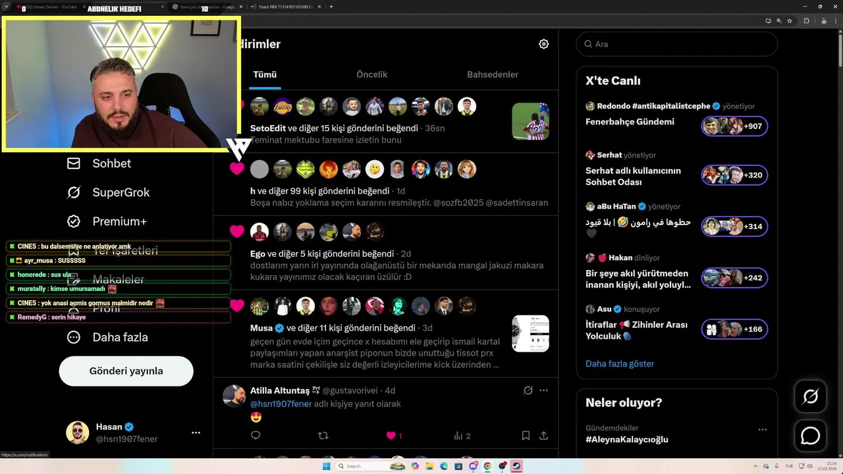Open the floating messages chat button

pyautogui.click(x=810, y=436)
